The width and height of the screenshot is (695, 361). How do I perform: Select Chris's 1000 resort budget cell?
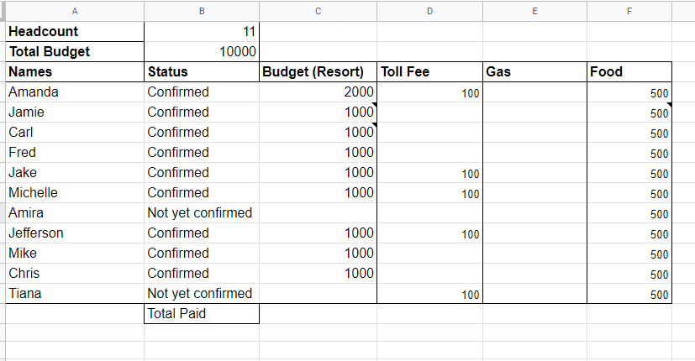point(319,274)
